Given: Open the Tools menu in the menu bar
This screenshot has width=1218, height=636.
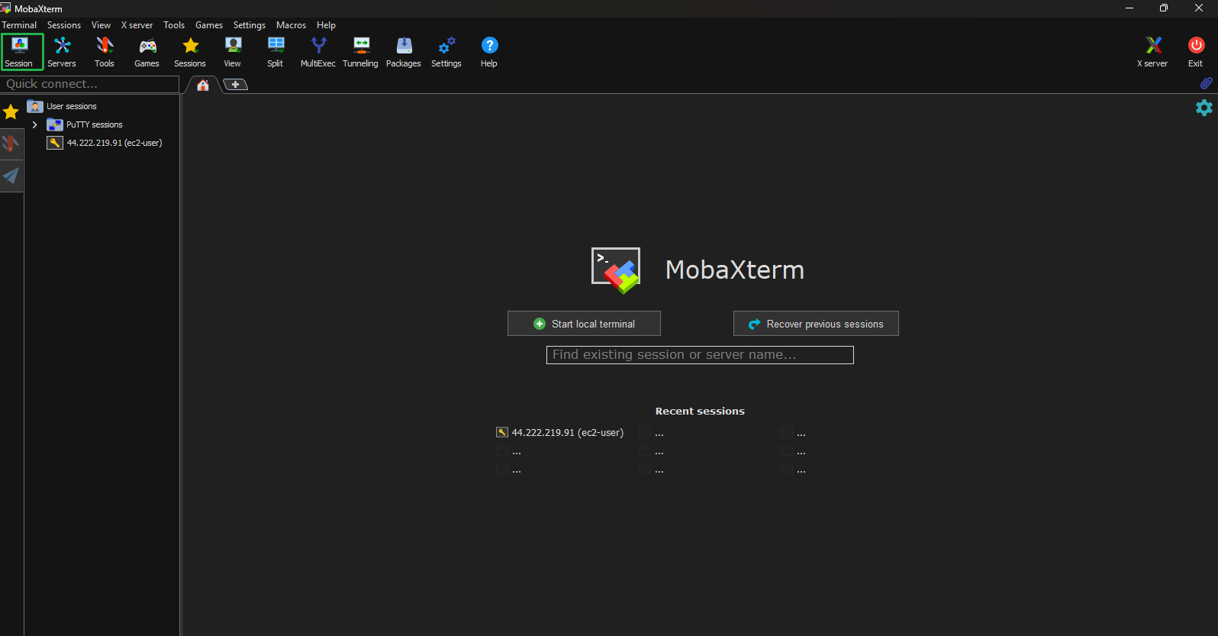Looking at the screenshot, I should tap(174, 25).
